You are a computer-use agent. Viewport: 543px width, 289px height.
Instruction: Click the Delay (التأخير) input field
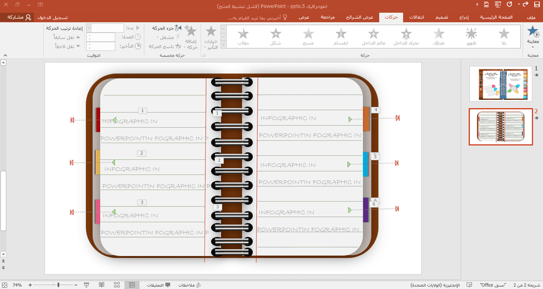(x=101, y=46)
